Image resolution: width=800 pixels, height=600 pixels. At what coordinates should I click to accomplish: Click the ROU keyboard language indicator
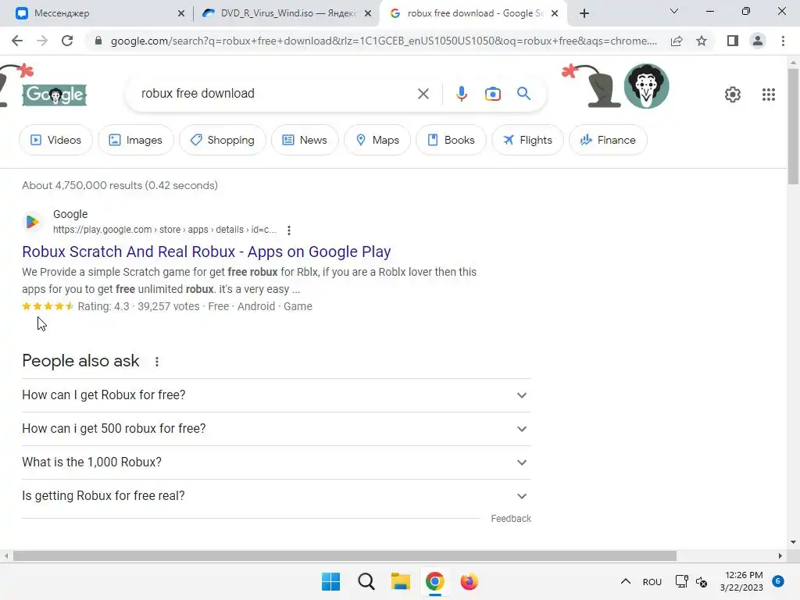[x=652, y=582]
